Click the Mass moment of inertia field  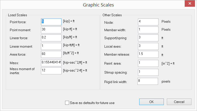tap(51, 71)
